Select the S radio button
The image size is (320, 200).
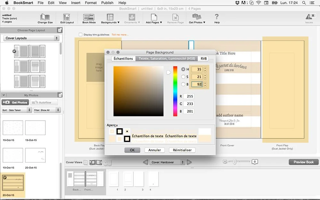coord(183,77)
